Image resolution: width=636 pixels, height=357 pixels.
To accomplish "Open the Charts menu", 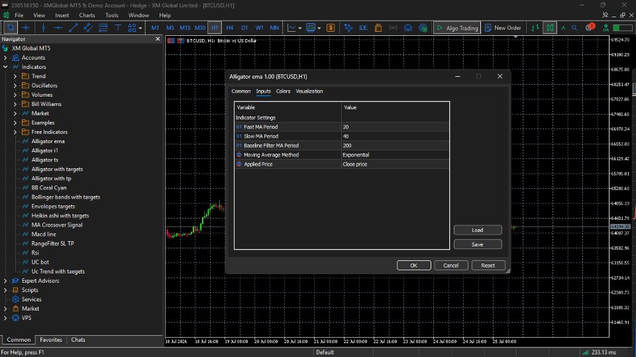I will click(x=87, y=15).
